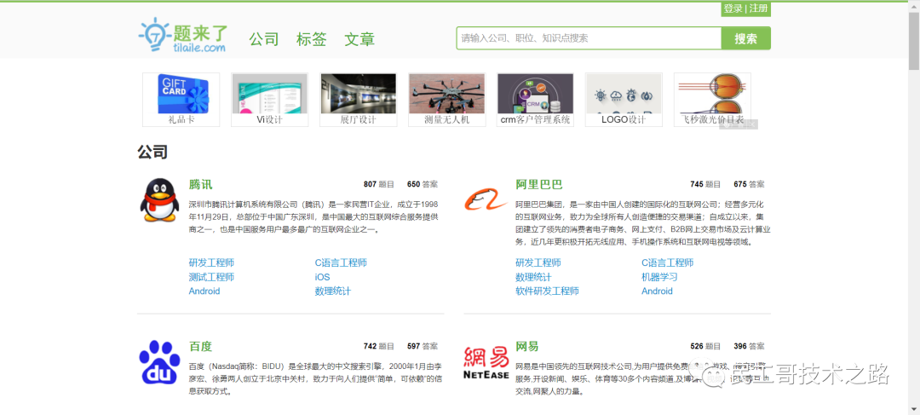Viewport: 920px width, 415px height.
Task: Click 526 题目 count for 网易
Action: pos(705,346)
